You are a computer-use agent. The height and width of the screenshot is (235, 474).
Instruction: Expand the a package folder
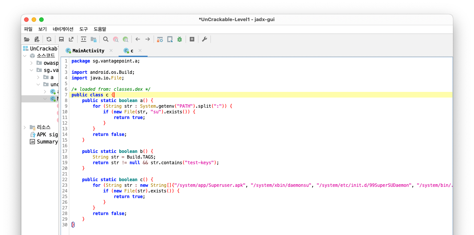38,77
